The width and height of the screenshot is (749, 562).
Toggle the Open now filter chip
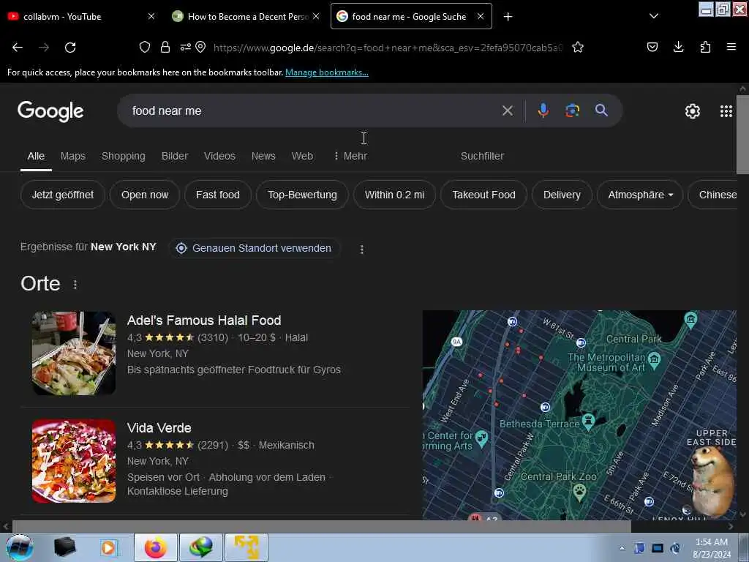145,195
